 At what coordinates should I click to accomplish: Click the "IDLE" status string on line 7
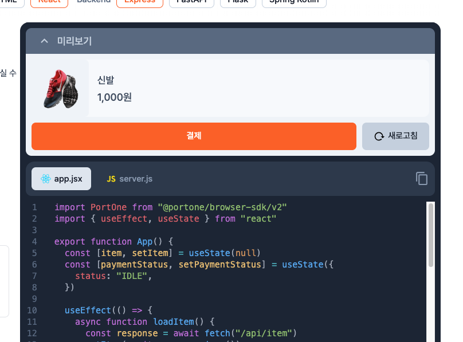[131, 276]
